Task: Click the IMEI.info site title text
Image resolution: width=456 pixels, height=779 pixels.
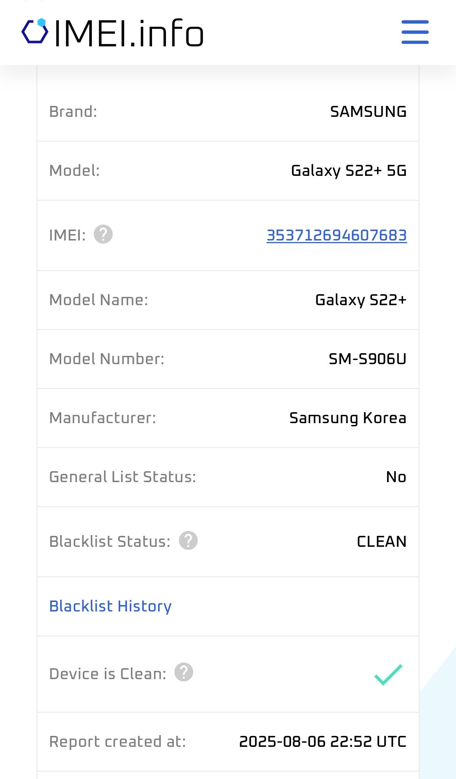Action: coord(129,33)
